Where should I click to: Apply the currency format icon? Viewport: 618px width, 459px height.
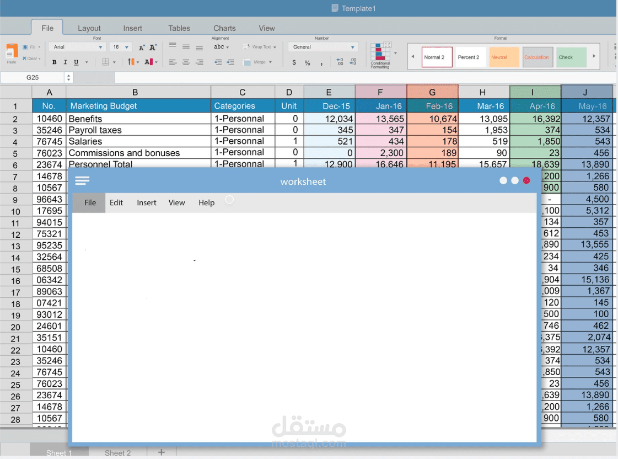pos(294,62)
